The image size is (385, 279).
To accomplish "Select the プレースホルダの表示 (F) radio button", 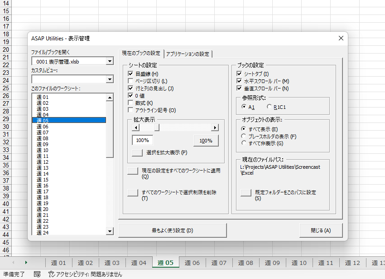I will click(x=244, y=136).
